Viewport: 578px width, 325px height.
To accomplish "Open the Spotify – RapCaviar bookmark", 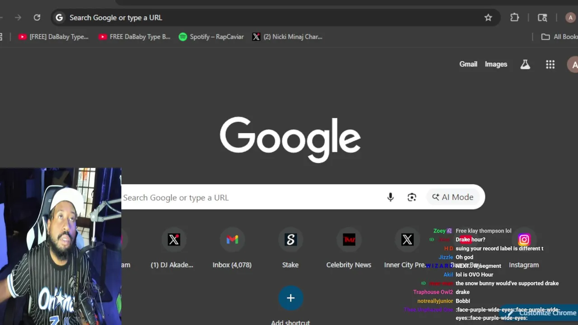I will tap(211, 37).
